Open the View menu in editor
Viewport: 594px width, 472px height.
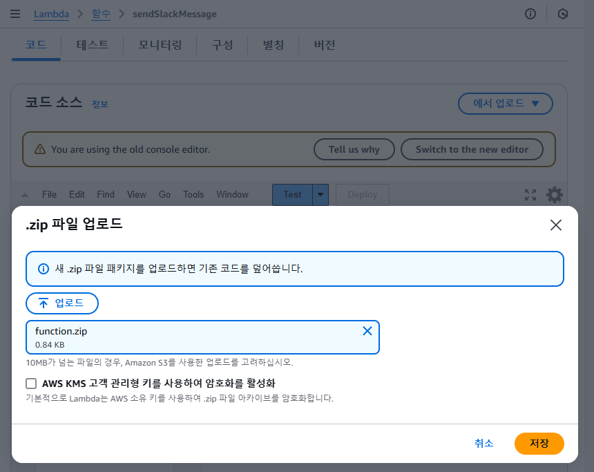(x=136, y=194)
